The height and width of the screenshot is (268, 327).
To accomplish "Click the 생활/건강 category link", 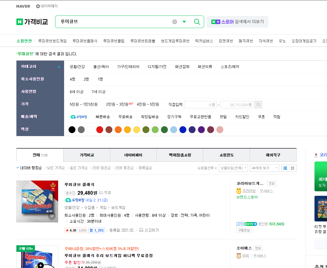I will click(77, 67).
